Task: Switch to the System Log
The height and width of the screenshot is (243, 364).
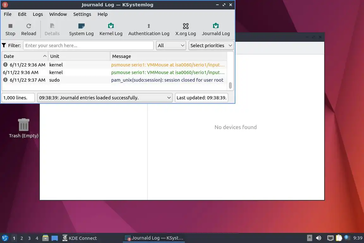Action: [x=81, y=29]
